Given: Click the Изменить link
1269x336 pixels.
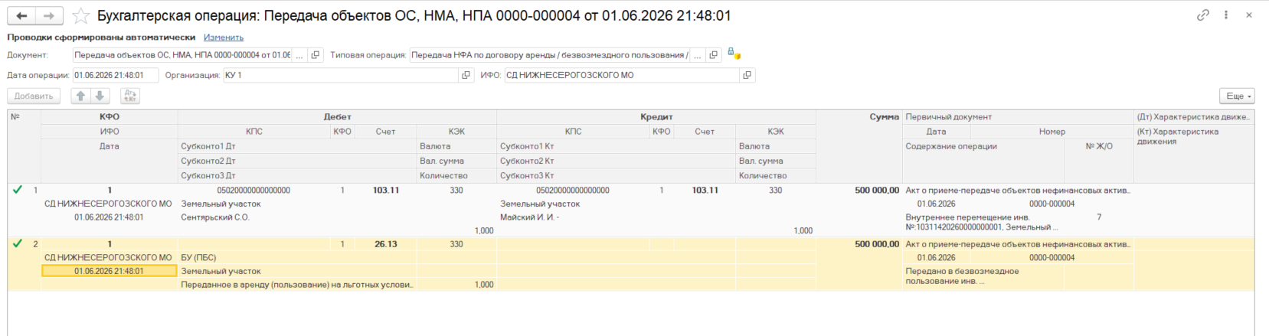Looking at the screenshot, I should point(224,38).
